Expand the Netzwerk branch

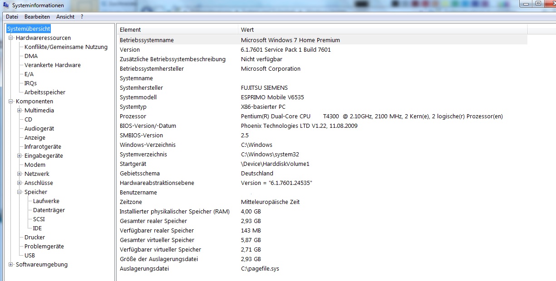click(19, 174)
